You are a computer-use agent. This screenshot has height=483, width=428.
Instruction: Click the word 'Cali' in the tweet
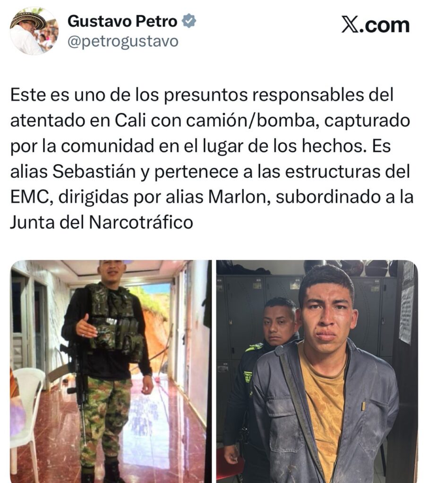130,120
